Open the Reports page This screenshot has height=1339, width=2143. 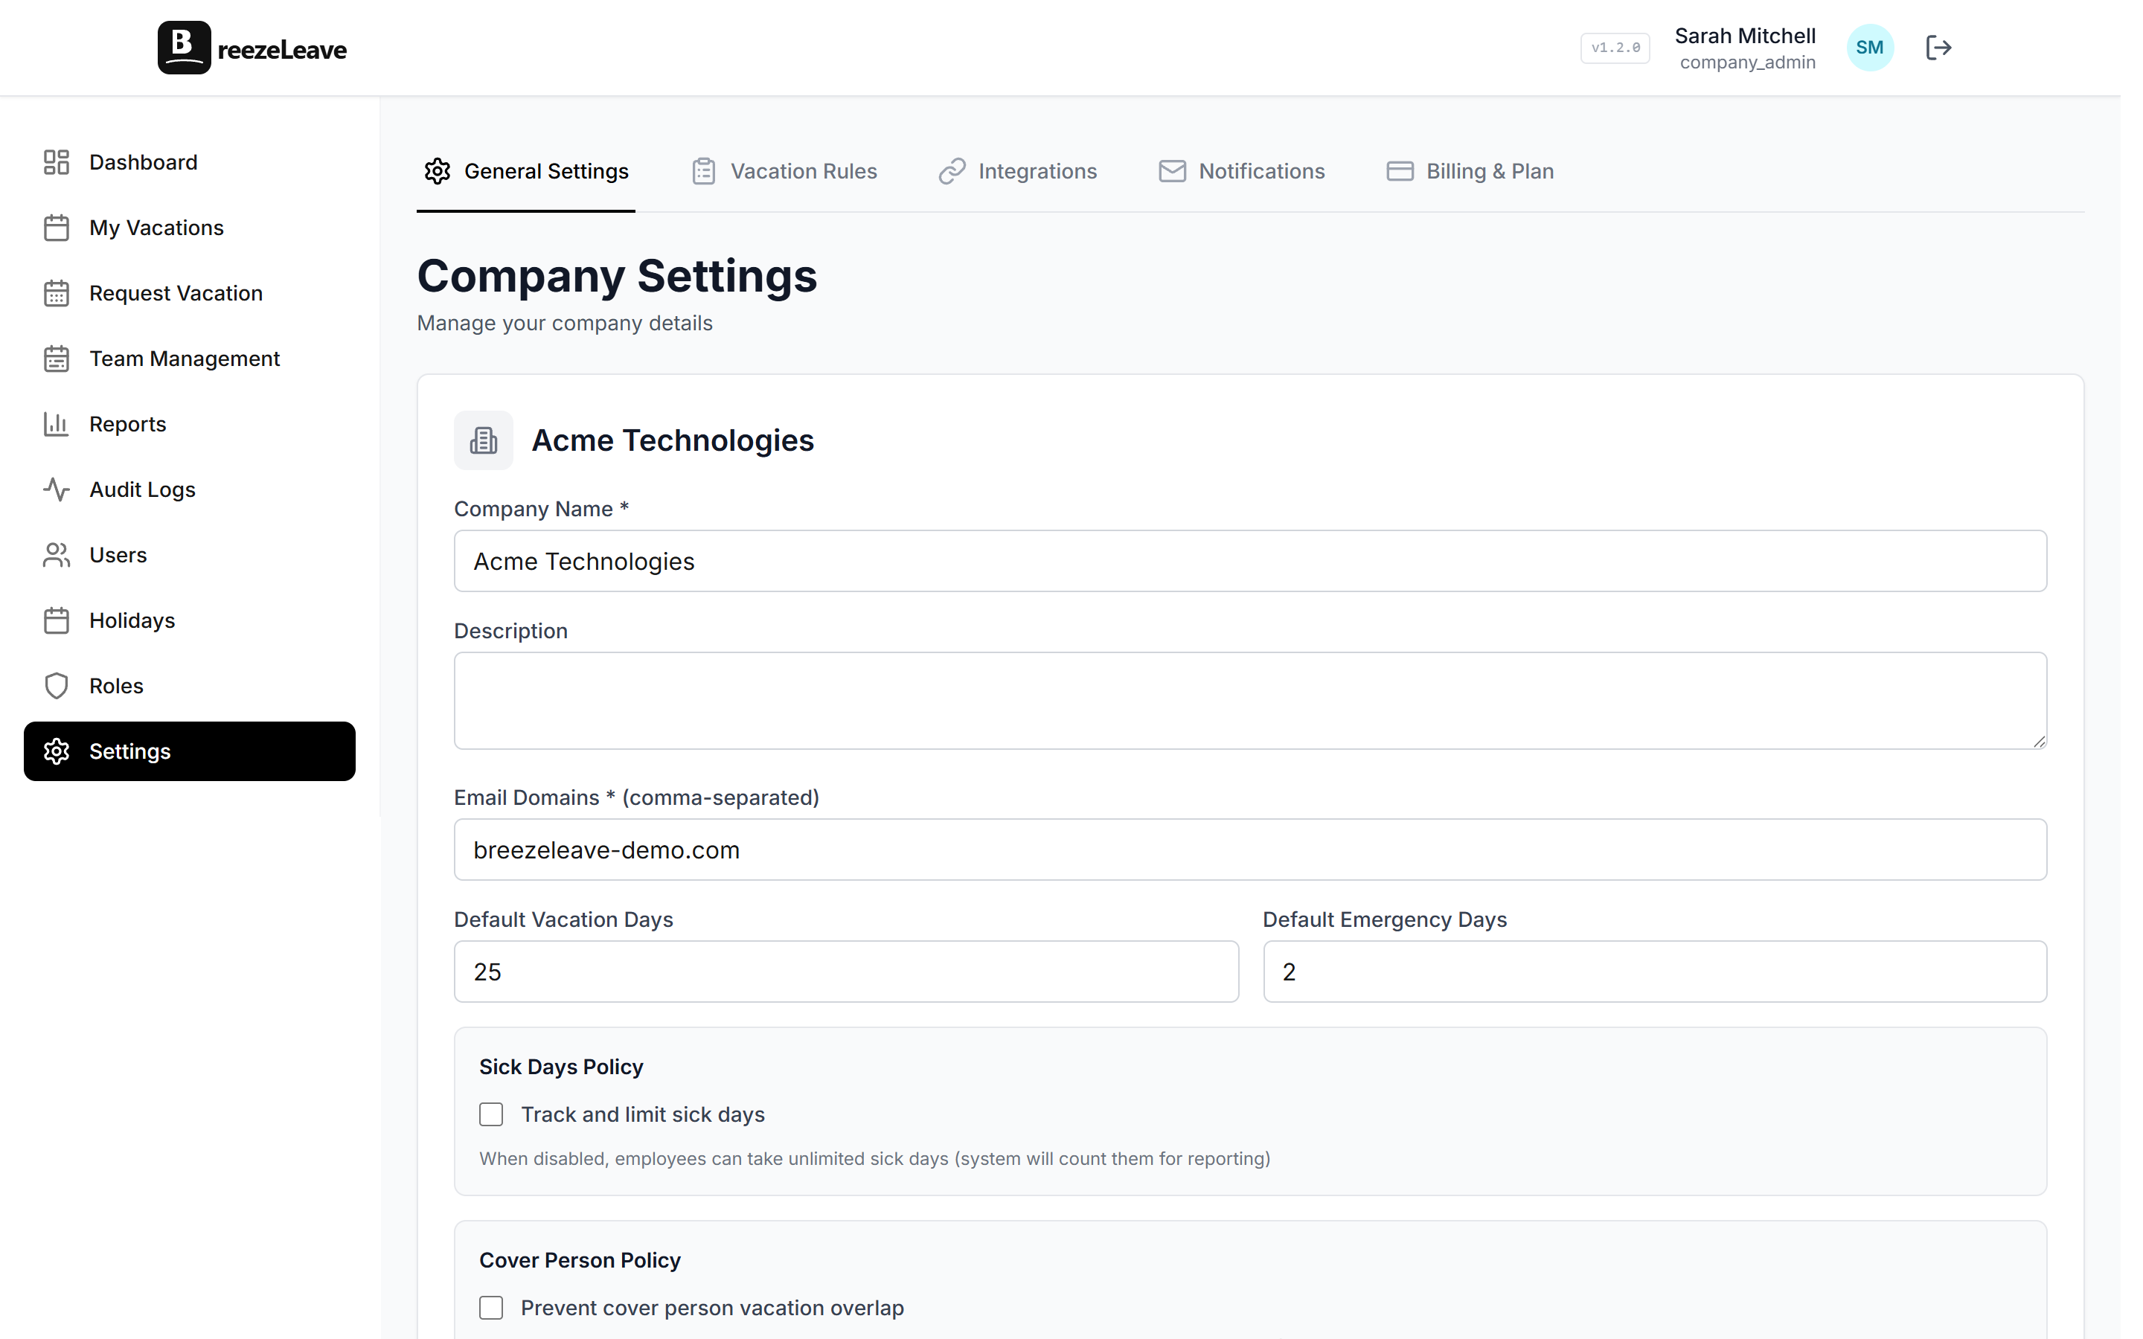[x=190, y=424]
